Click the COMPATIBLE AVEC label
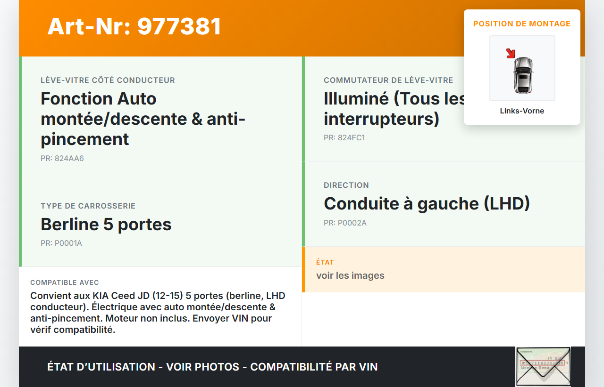This screenshot has width=604, height=387. [65, 282]
